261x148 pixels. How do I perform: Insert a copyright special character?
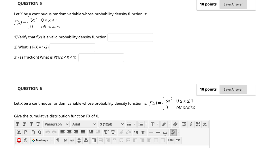coord(72,140)
